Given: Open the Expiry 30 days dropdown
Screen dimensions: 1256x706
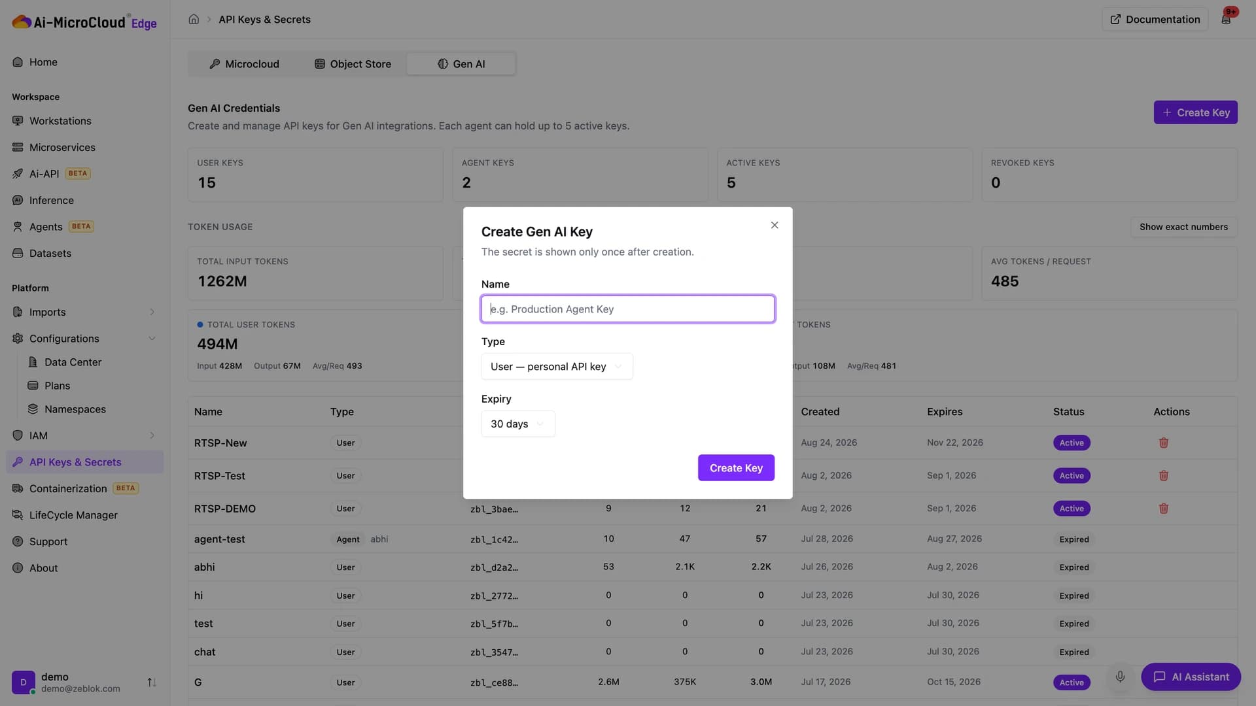Looking at the screenshot, I should click(x=517, y=424).
